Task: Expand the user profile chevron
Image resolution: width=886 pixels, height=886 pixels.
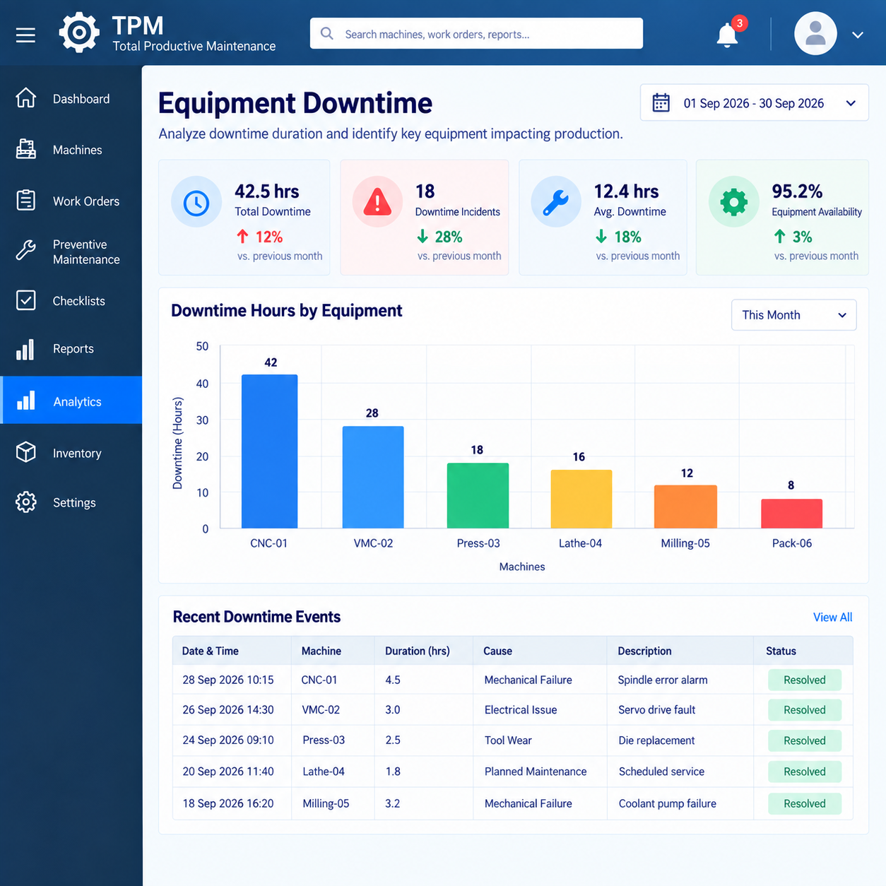Action: (858, 35)
